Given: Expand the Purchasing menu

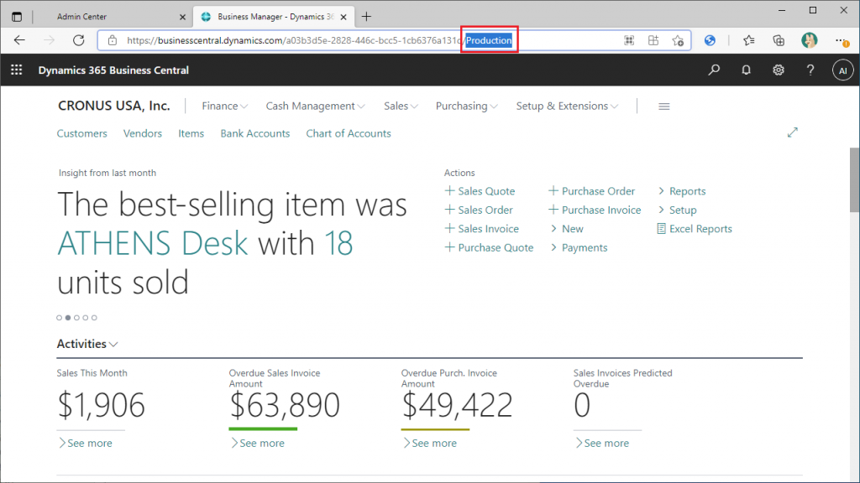Looking at the screenshot, I should (467, 106).
